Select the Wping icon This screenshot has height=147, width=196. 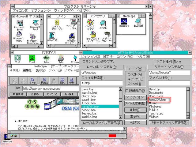(46, 59)
